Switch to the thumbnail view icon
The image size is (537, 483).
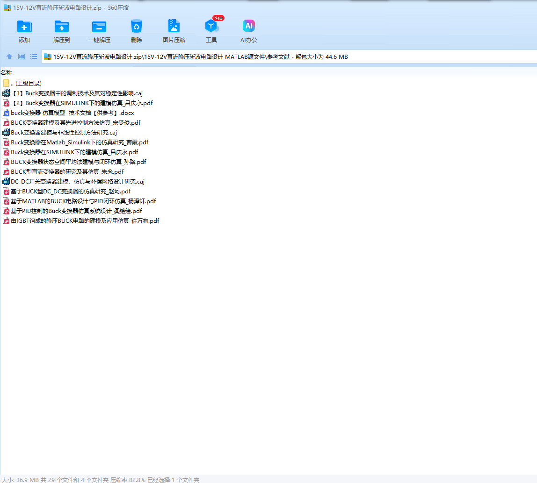click(22, 57)
